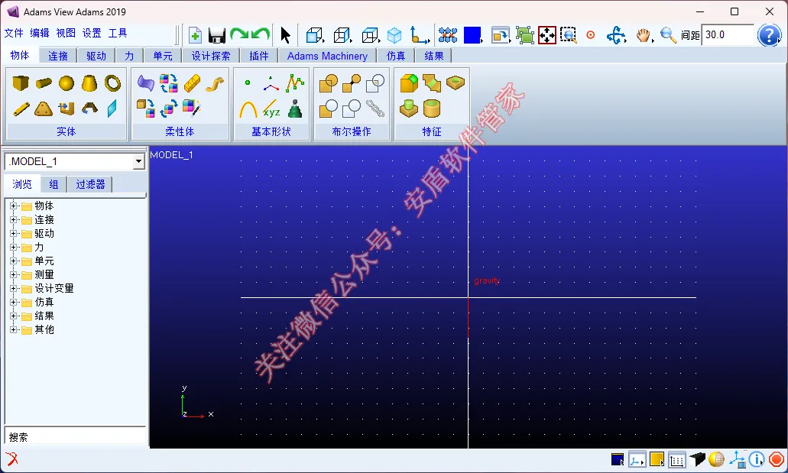Activate the hand pan tool

643,35
